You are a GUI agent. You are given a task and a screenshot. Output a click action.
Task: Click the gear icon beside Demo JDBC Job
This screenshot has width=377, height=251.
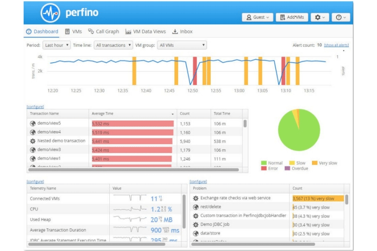[196, 225]
